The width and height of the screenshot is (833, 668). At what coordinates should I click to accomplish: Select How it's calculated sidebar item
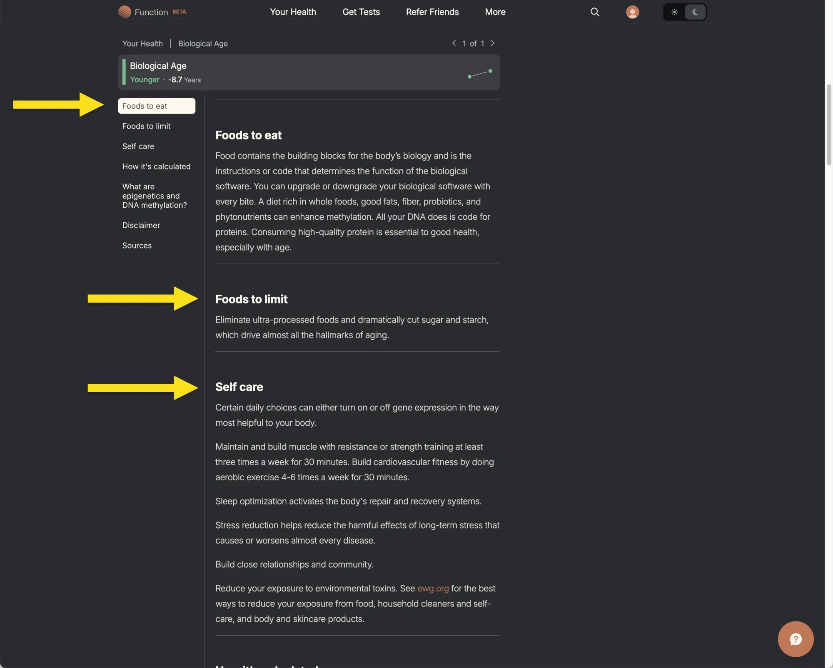click(x=156, y=166)
